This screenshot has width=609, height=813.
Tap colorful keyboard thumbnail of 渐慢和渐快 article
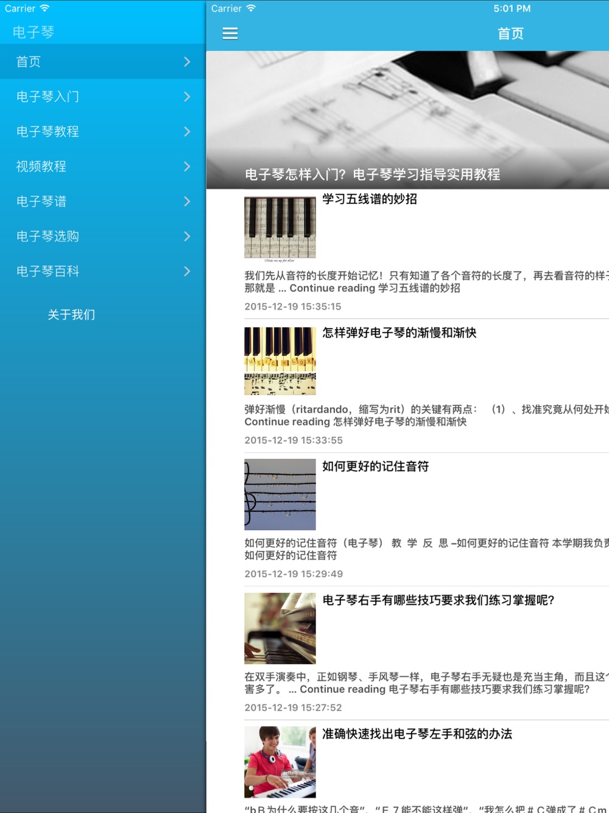pyautogui.click(x=280, y=361)
